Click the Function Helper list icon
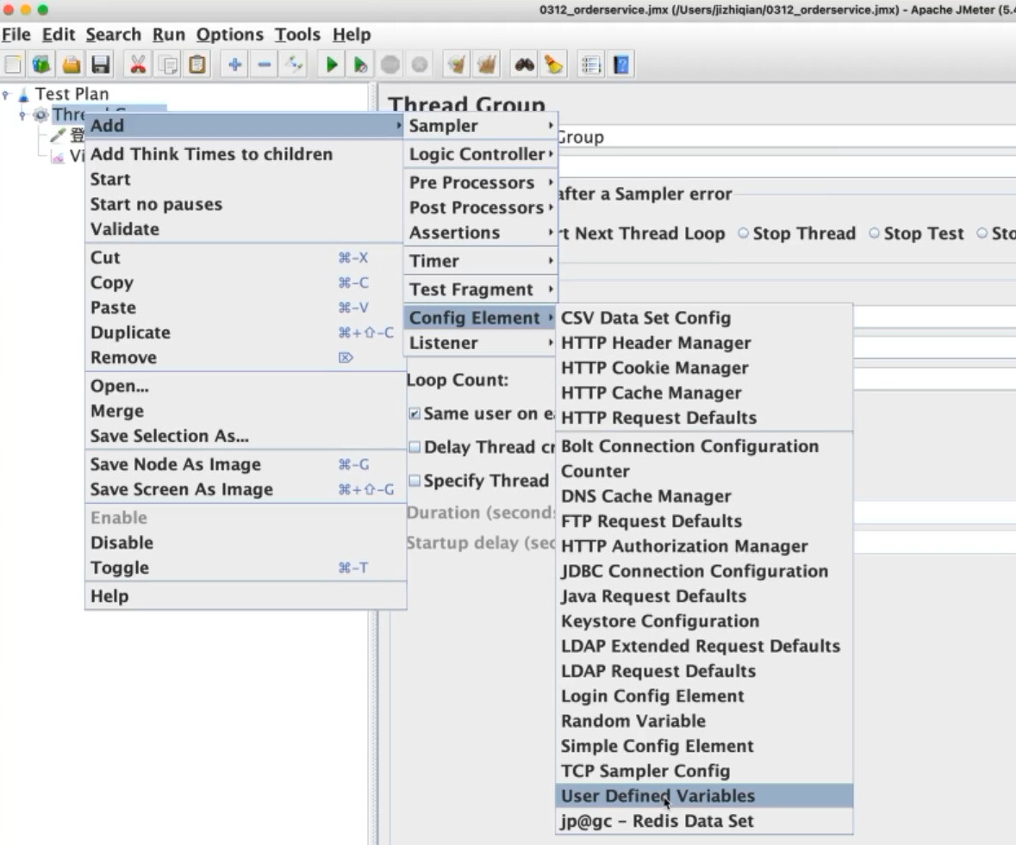 point(590,65)
